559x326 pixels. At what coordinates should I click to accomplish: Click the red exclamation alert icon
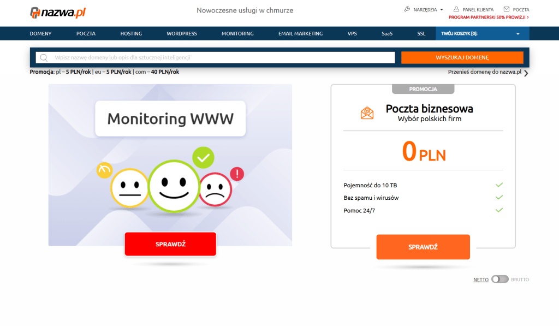[237, 174]
